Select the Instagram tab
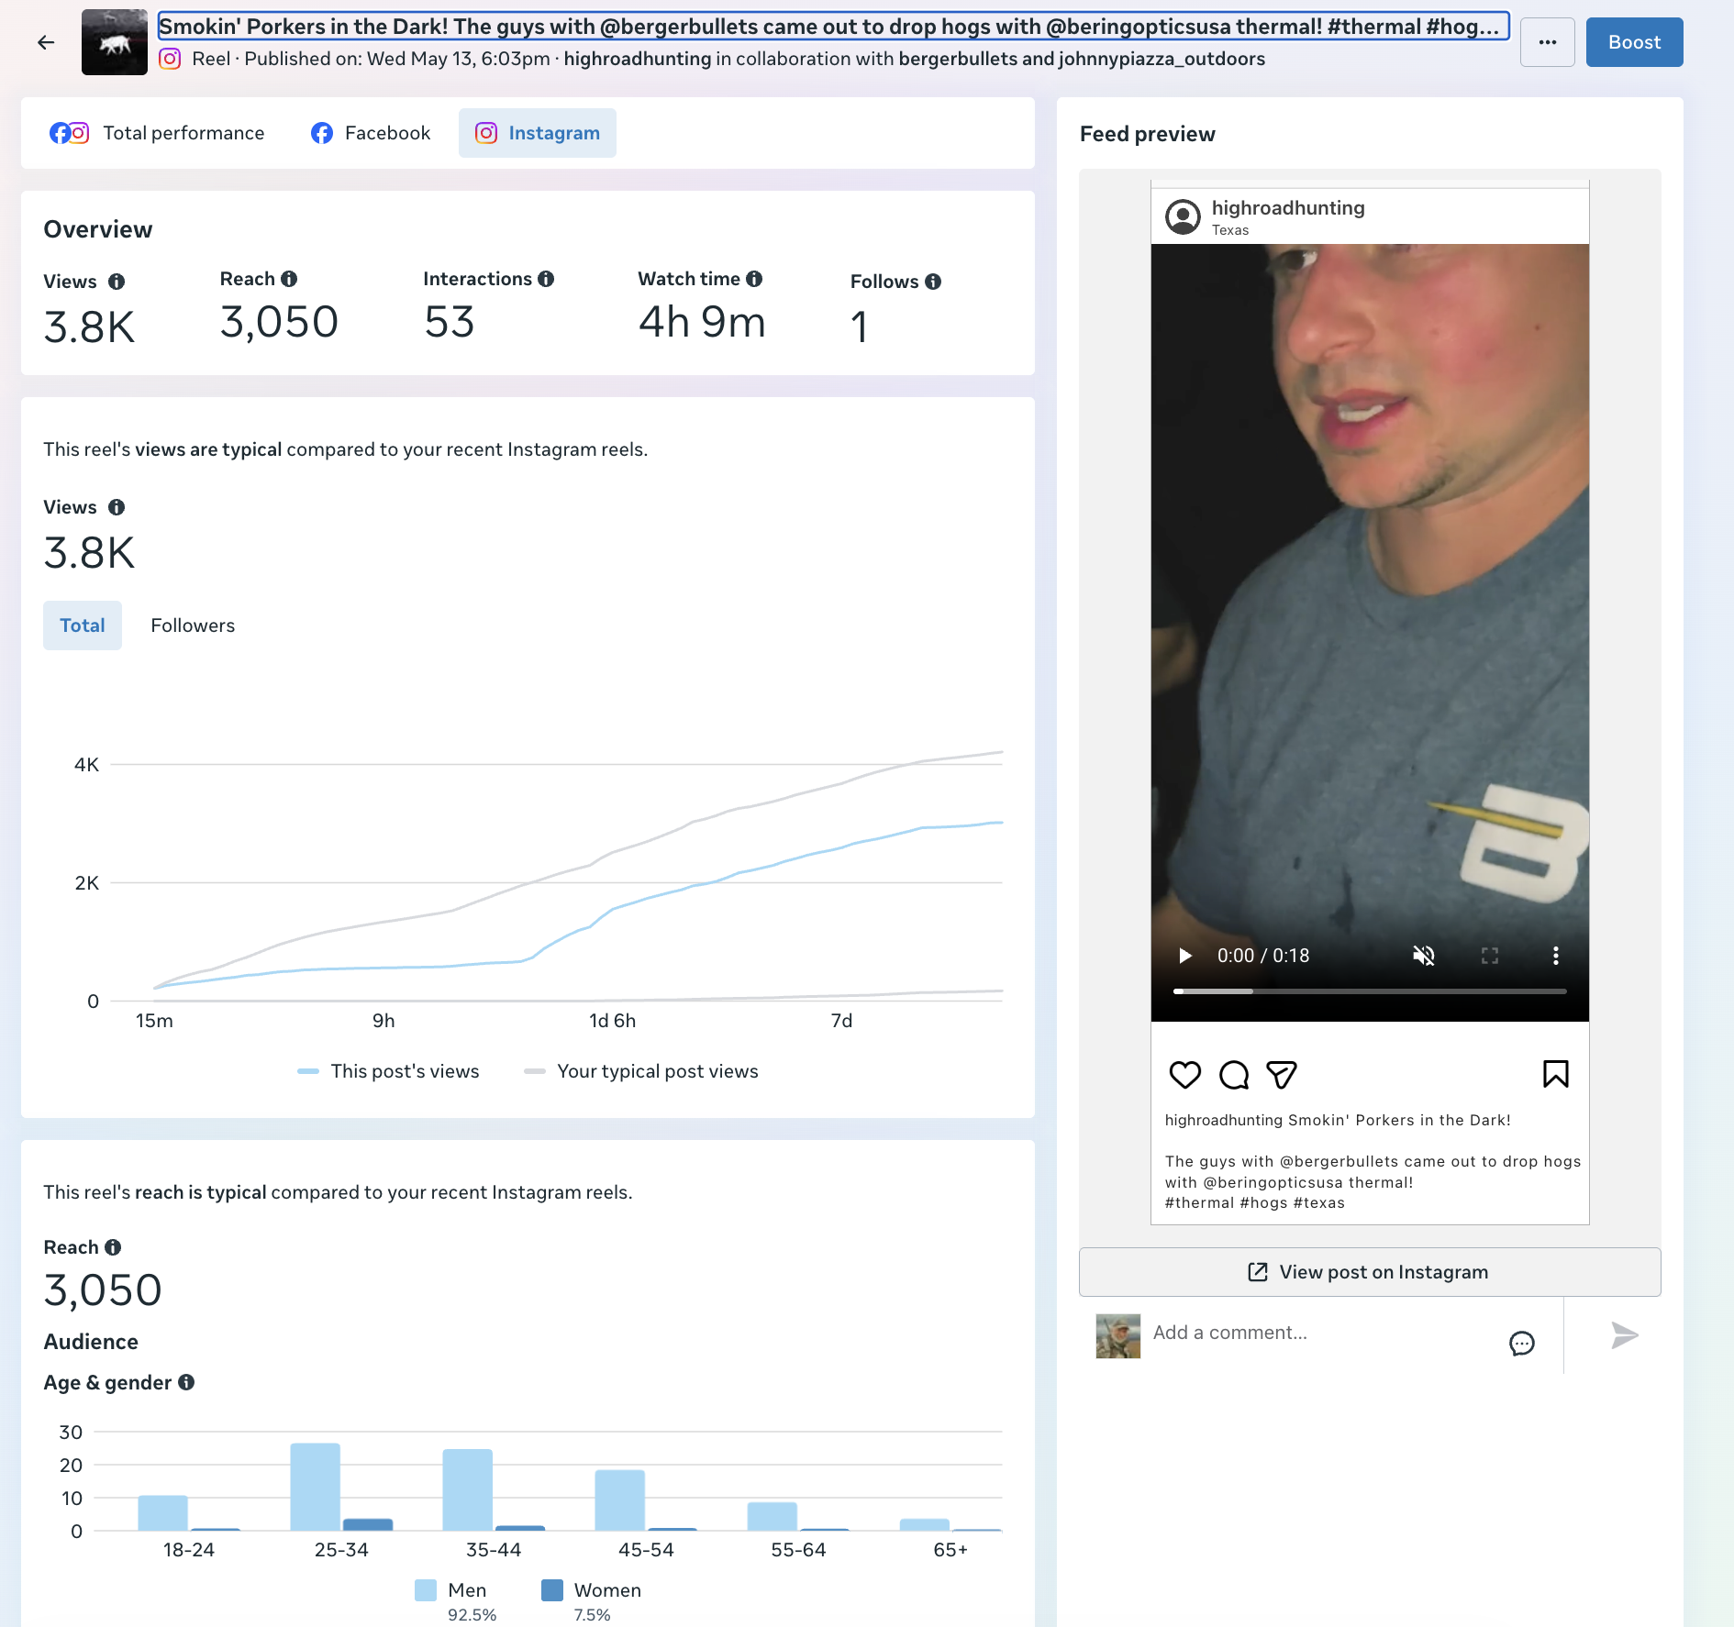Screen dimensions: 1734x1627 coord(538,133)
